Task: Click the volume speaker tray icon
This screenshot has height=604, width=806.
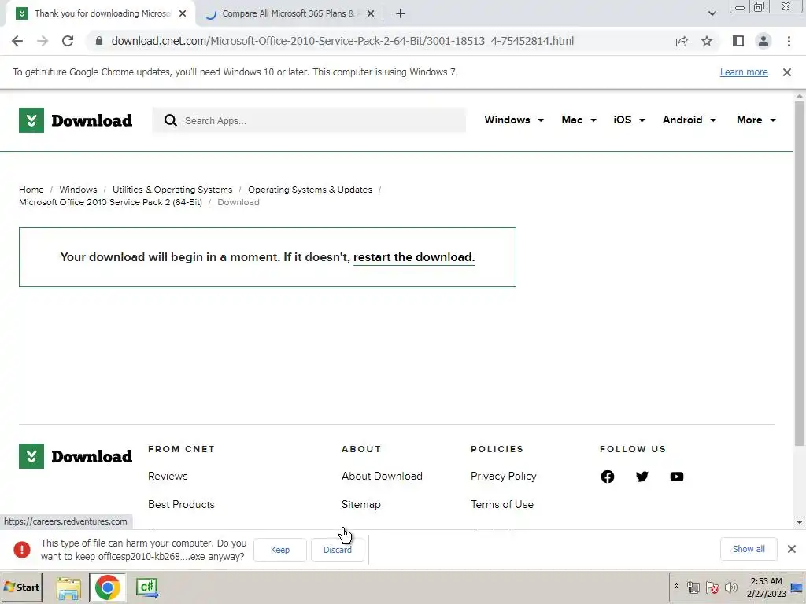Action: point(730,587)
